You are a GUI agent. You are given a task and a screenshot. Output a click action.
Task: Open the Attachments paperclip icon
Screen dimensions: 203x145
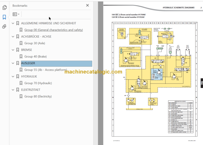(x=4, y=26)
